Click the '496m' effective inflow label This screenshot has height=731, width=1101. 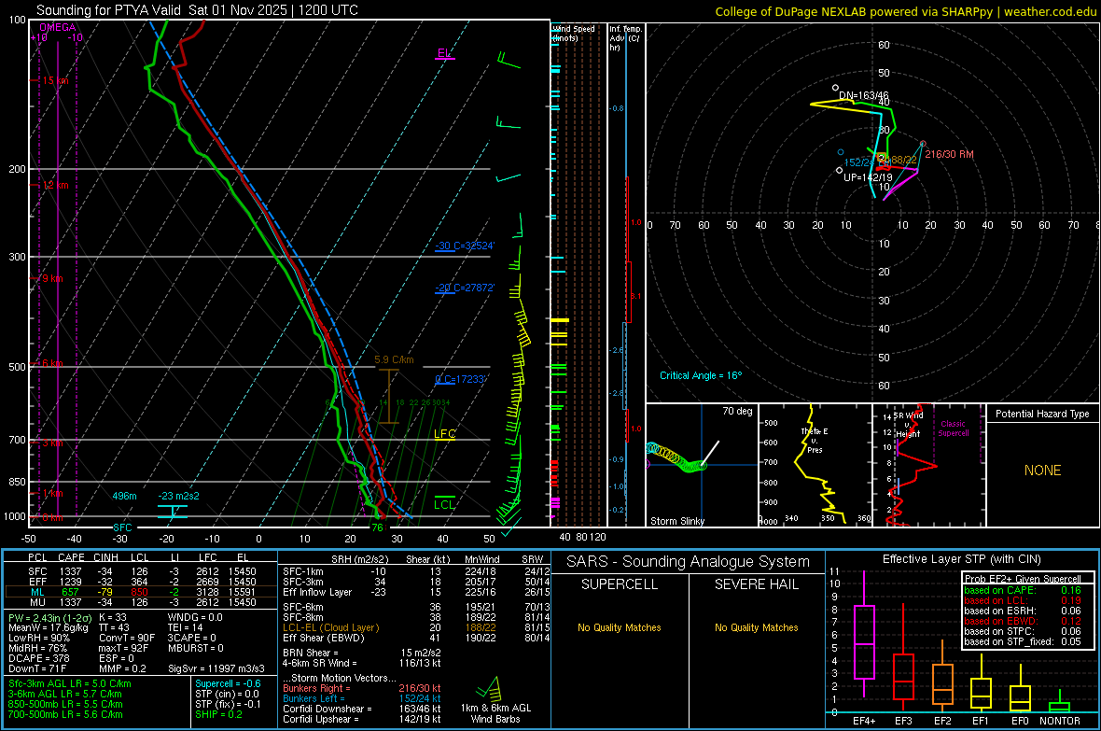(124, 497)
